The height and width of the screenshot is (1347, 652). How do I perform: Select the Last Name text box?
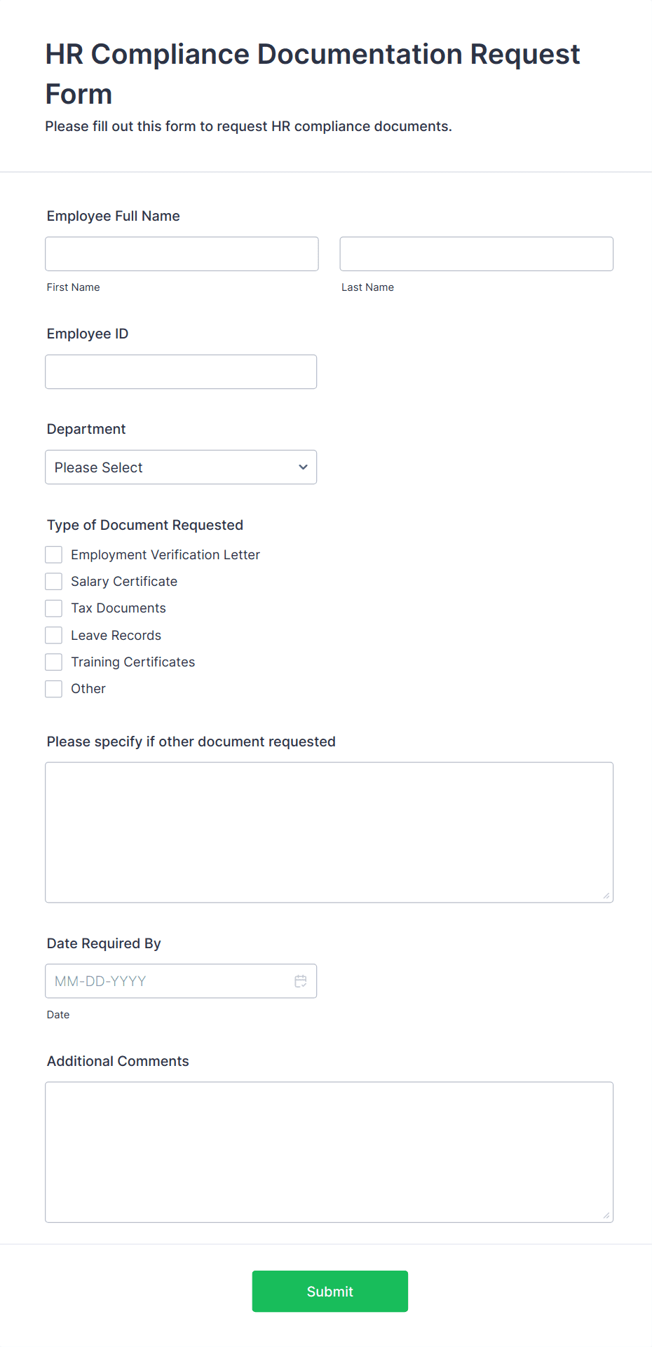click(476, 253)
